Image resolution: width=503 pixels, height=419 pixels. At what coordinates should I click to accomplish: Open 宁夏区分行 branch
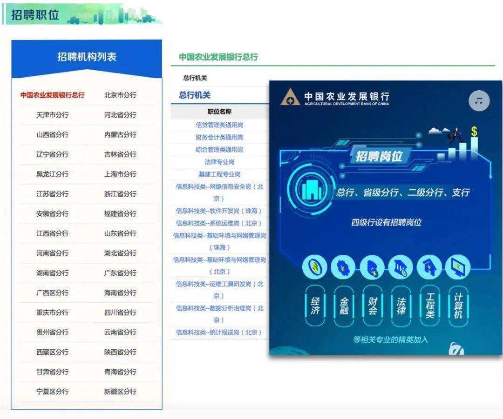tap(52, 392)
